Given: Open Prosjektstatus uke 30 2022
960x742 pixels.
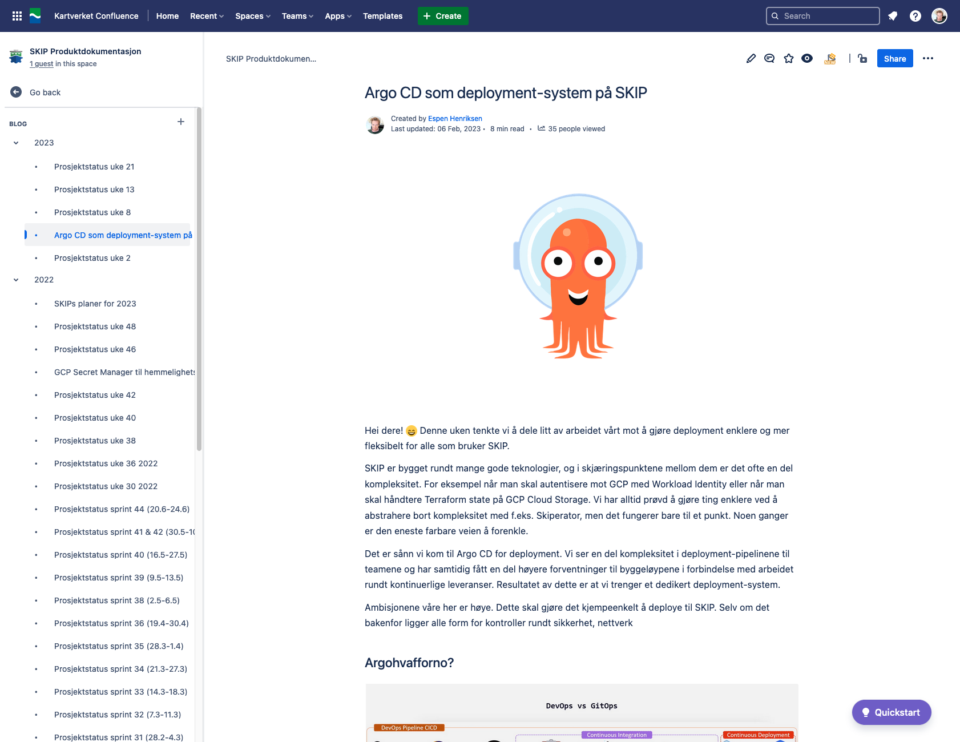Looking at the screenshot, I should click(x=106, y=486).
